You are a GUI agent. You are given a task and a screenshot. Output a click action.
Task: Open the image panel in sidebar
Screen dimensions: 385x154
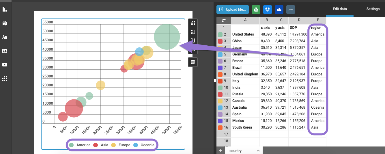coord(5,51)
